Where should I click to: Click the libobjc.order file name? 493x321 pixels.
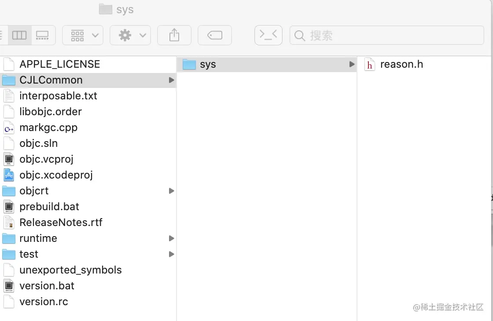(51, 112)
